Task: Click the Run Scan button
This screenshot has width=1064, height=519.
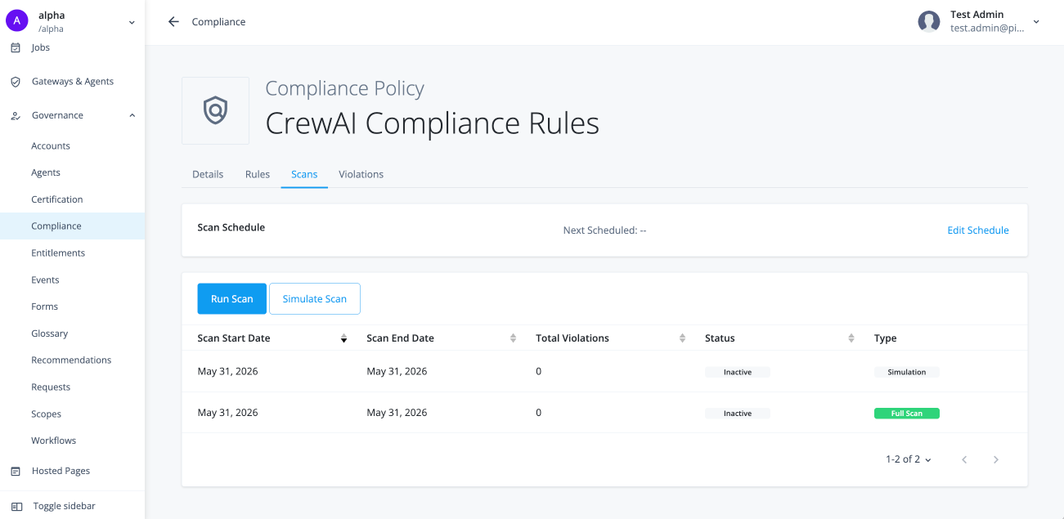Action: [x=232, y=299]
